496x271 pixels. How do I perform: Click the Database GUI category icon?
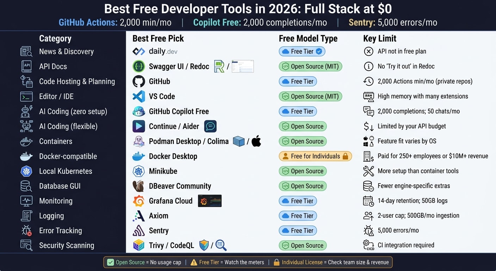[x=26, y=186]
